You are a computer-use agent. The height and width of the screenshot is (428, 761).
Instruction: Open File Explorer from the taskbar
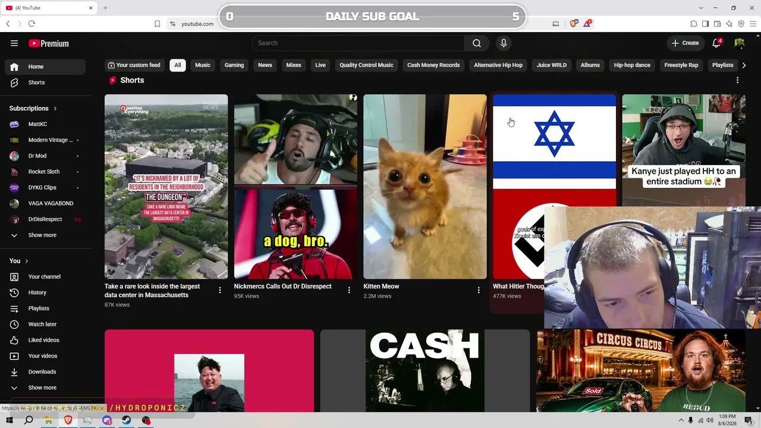point(48,420)
